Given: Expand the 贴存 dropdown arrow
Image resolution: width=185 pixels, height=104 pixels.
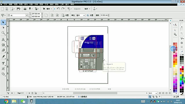Looking at the screenshot, I should pos(89,9).
